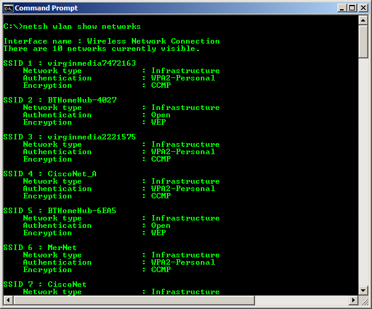
Task: Click SSID 1 virginmedia7472163 line
Action: tap(70, 63)
